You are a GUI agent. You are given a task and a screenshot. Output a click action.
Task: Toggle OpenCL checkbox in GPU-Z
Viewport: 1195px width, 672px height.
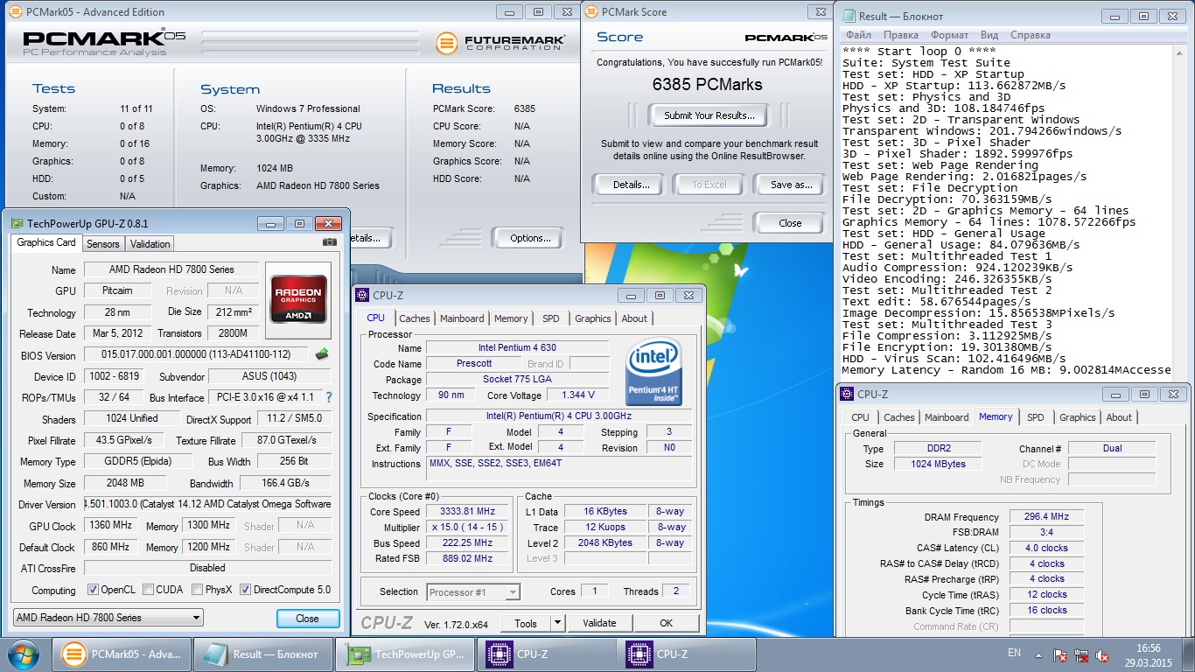point(93,590)
